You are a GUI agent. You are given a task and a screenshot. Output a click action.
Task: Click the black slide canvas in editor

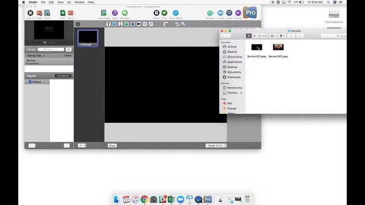165,85
